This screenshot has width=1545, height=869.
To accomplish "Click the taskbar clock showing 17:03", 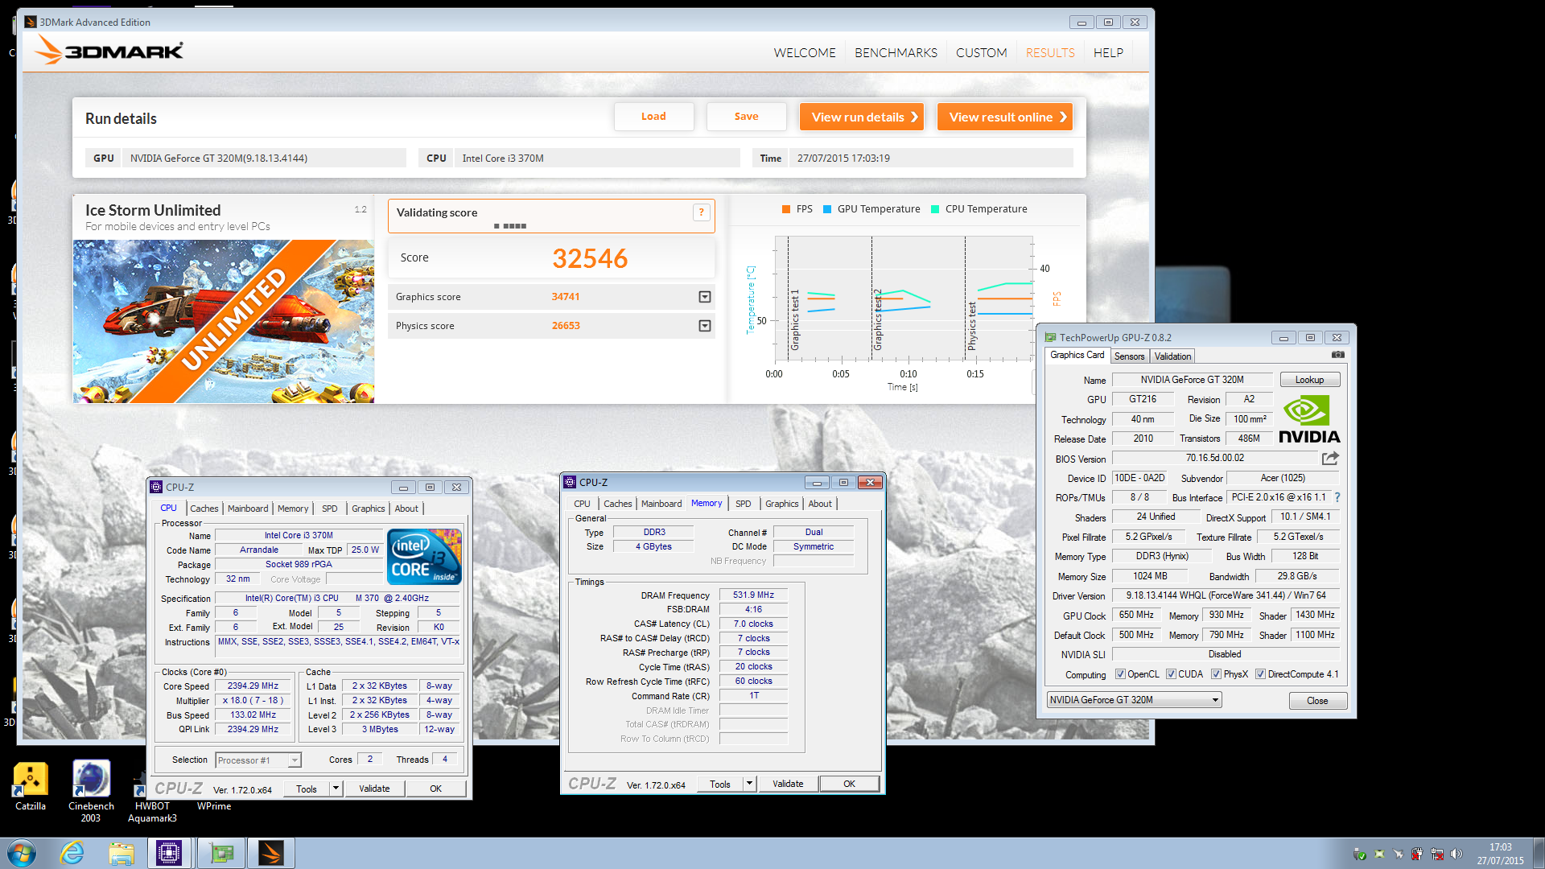I will [1501, 854].
